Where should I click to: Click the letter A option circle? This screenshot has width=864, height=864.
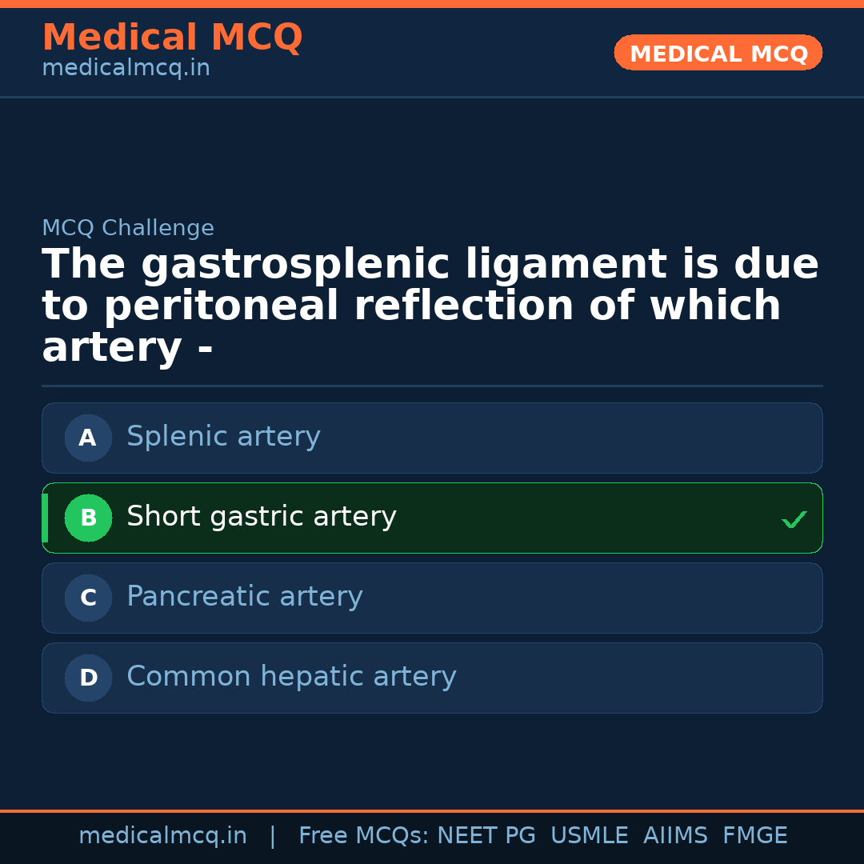click(88, 438)
